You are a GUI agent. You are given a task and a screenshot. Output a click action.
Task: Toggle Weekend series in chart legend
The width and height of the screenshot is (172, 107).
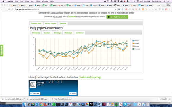point(136,41)
